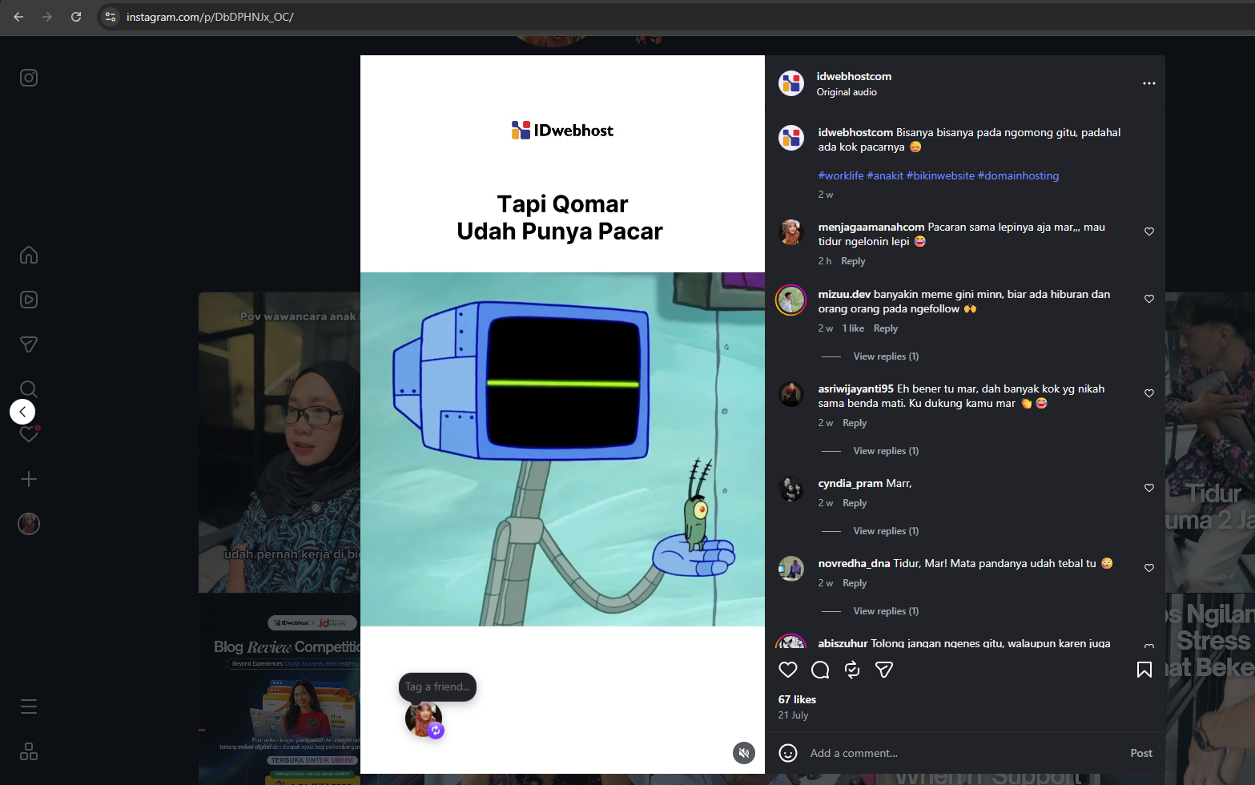The height and width of the screenshot is (785, 1255).
Task: Open the emoji picker for comment
Action: tap(788, 753)
